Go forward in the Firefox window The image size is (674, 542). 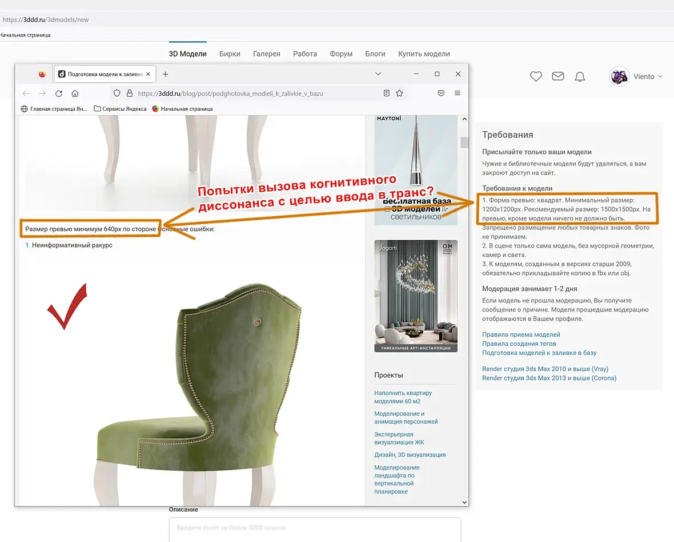(x=42, y=93)
